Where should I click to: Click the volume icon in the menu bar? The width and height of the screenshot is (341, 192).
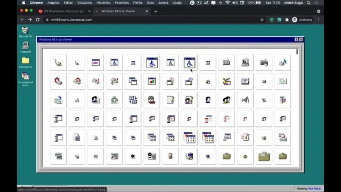tap(235, 3)
